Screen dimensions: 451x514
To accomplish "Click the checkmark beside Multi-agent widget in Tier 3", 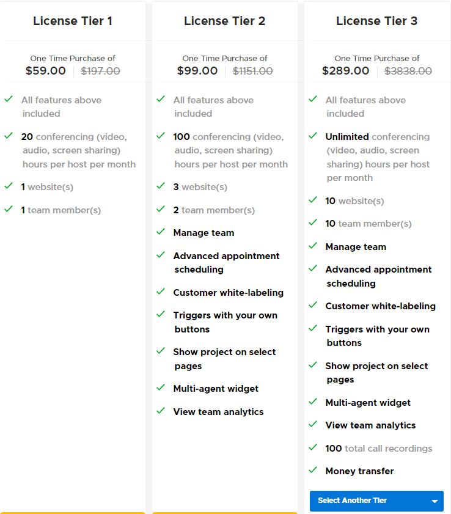I will (x=313, y=403).
